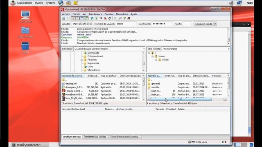The height and width of the screenshot is (147, 262).
Task: Open the filename filters dialog icon
Action: click(115, 18)
